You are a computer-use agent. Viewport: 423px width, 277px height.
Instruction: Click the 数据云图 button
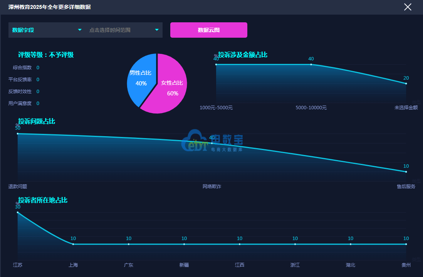[x=208, y=30]
